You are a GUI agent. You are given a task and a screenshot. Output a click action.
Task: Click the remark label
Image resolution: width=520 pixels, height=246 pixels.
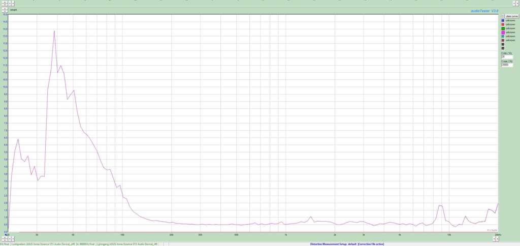pos(13,10)
